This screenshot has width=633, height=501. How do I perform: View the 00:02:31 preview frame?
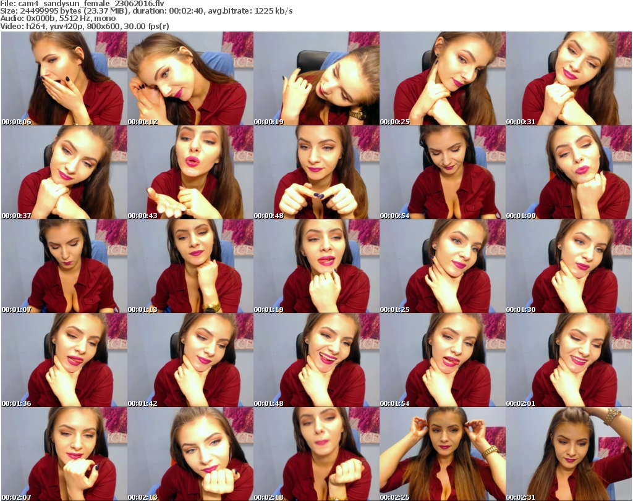click(569, 454)
